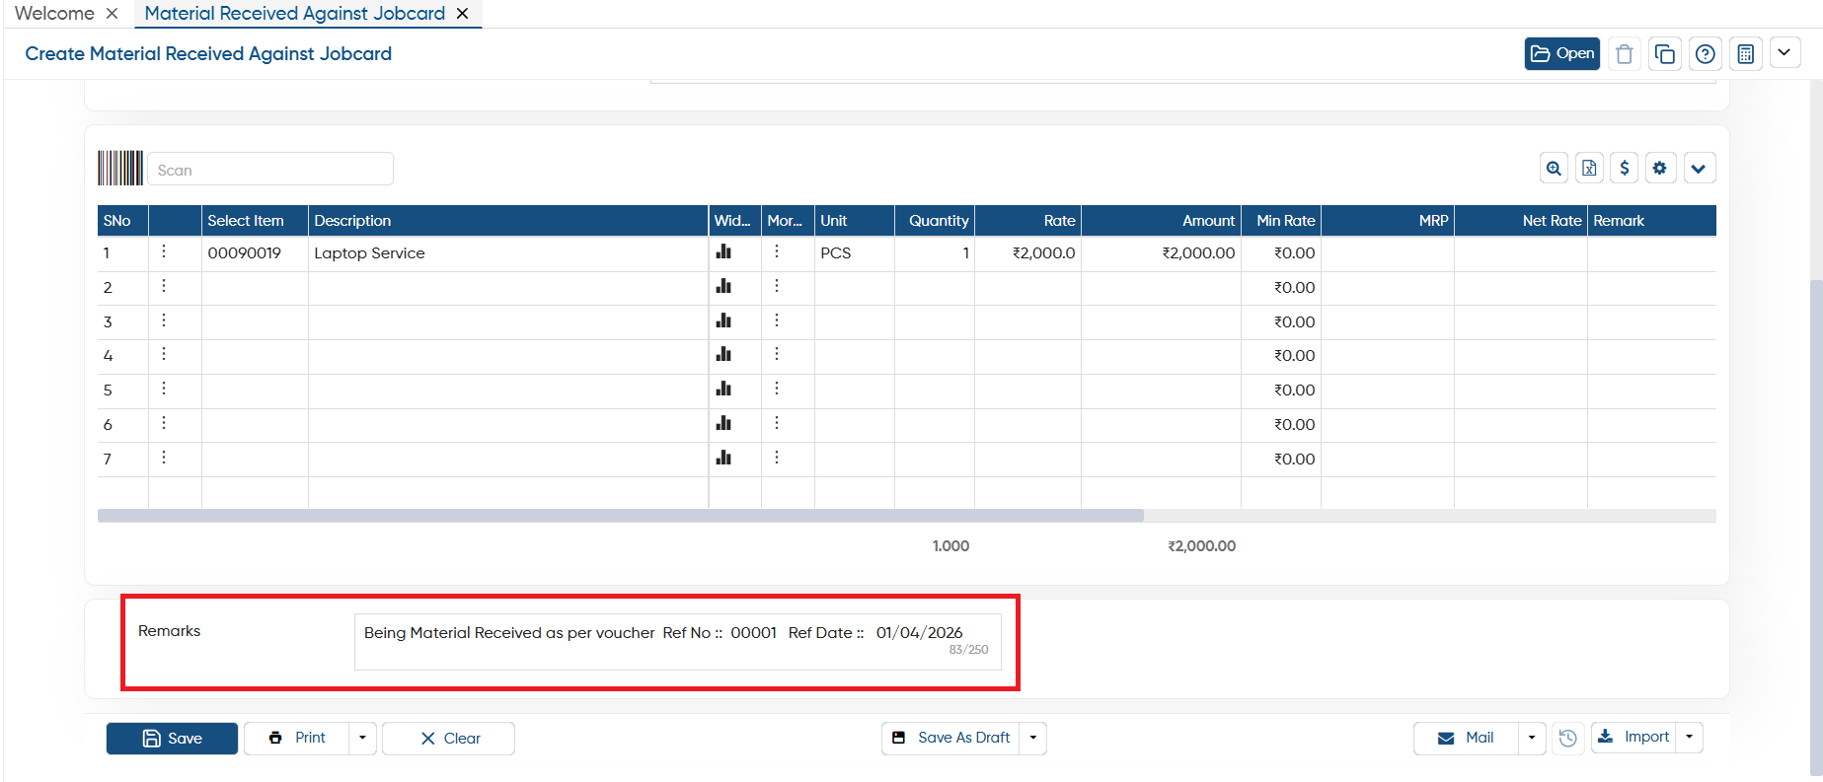Image resolution: width=1823 pixels, height=782 pixels.
Task: Open the help question mark icon
Action: pyautogui.click(x=1706, y=53)
